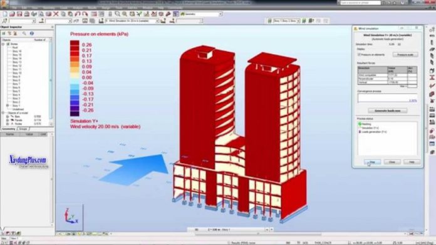Image resolution: width=436 pixels, height=245 pixels.
Task: Click the icon left of the story selector box
Action: point(269,21)
